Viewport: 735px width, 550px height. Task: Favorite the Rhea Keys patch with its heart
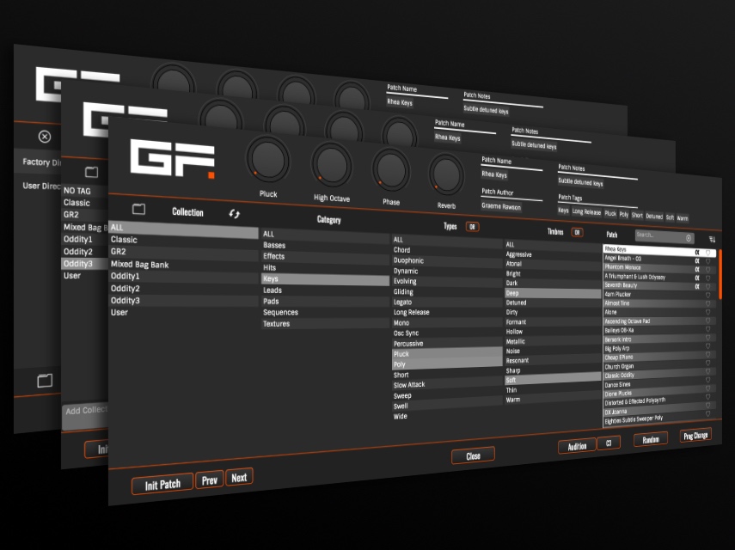pos(709,253)
